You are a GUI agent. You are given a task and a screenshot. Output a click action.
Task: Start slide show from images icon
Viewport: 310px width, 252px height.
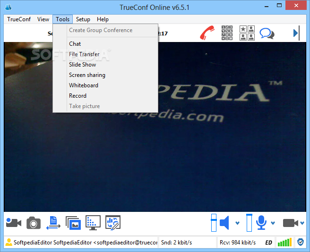pos(73,223)
